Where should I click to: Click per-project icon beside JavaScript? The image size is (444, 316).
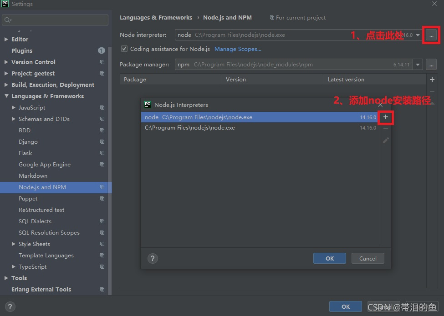(102, 108)
